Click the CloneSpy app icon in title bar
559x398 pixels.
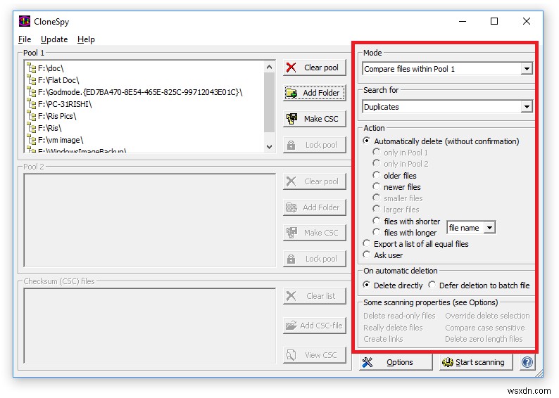(25, 21)
